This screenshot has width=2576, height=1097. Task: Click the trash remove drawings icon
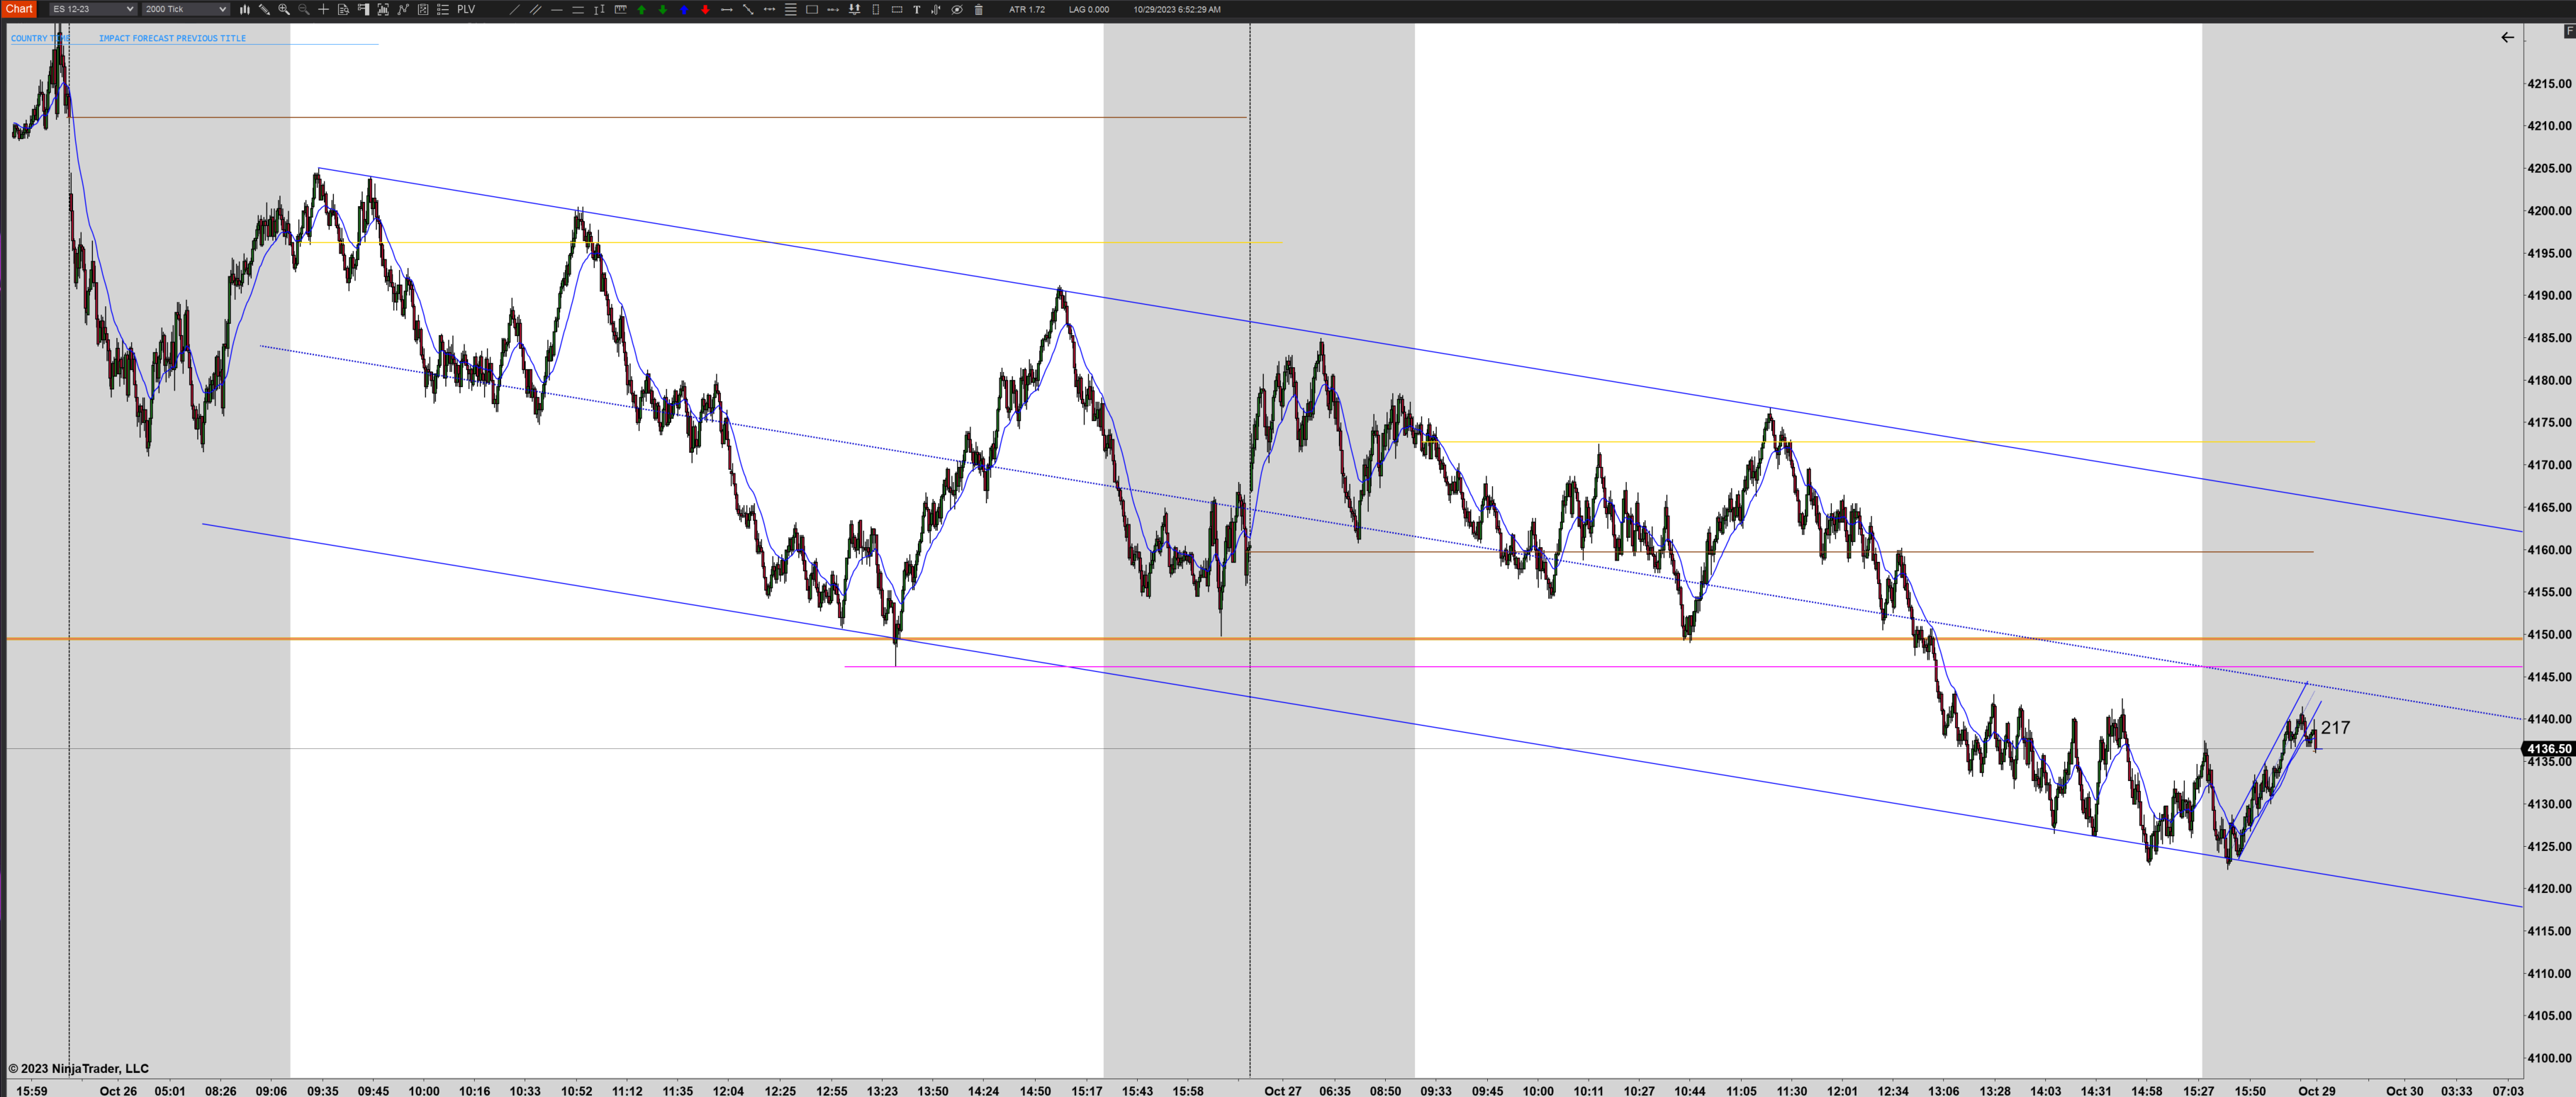tap(979, 9)
